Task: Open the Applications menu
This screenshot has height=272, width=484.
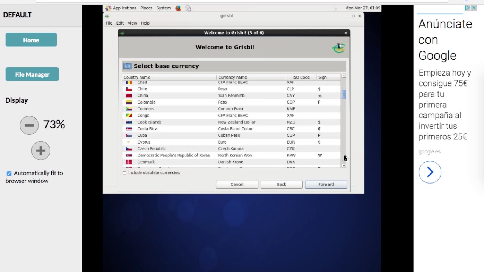Action: point(124,8)
